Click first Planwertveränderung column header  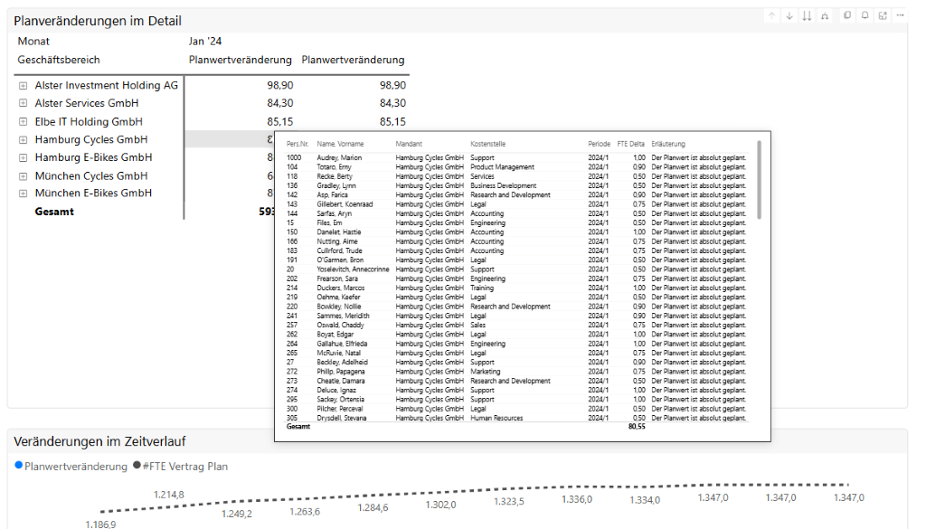241,60
